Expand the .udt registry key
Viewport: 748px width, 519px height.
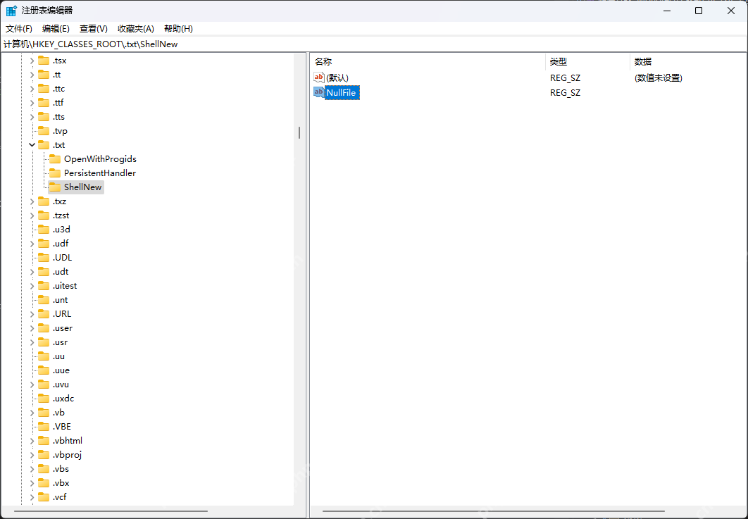32,272
